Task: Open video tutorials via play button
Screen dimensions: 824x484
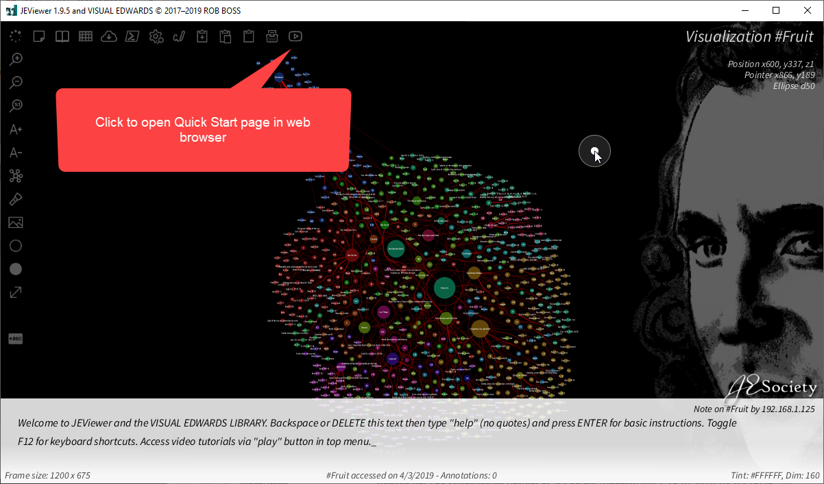Action: click(x=295, y=36)
